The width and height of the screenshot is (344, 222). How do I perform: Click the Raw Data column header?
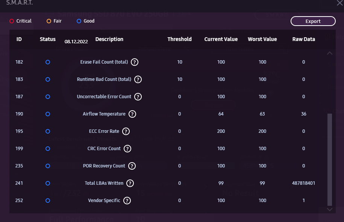[303, 39]
